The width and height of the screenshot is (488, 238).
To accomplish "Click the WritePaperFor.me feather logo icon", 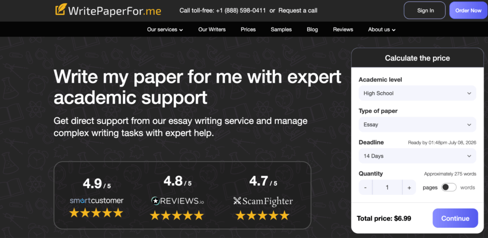I will coord(61,10).
